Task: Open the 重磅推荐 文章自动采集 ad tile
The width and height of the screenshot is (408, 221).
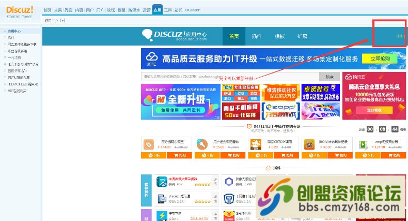Action: [x=321, y=93]
